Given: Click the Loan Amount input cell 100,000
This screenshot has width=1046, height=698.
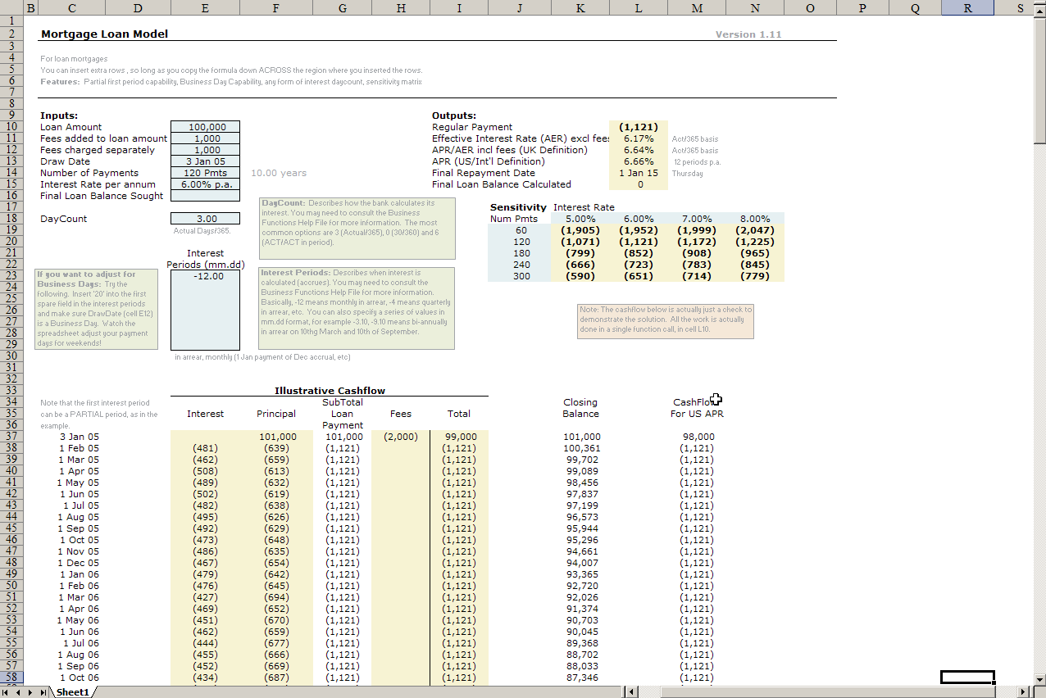Looking at the screenshot, I should tap(205, 127).
